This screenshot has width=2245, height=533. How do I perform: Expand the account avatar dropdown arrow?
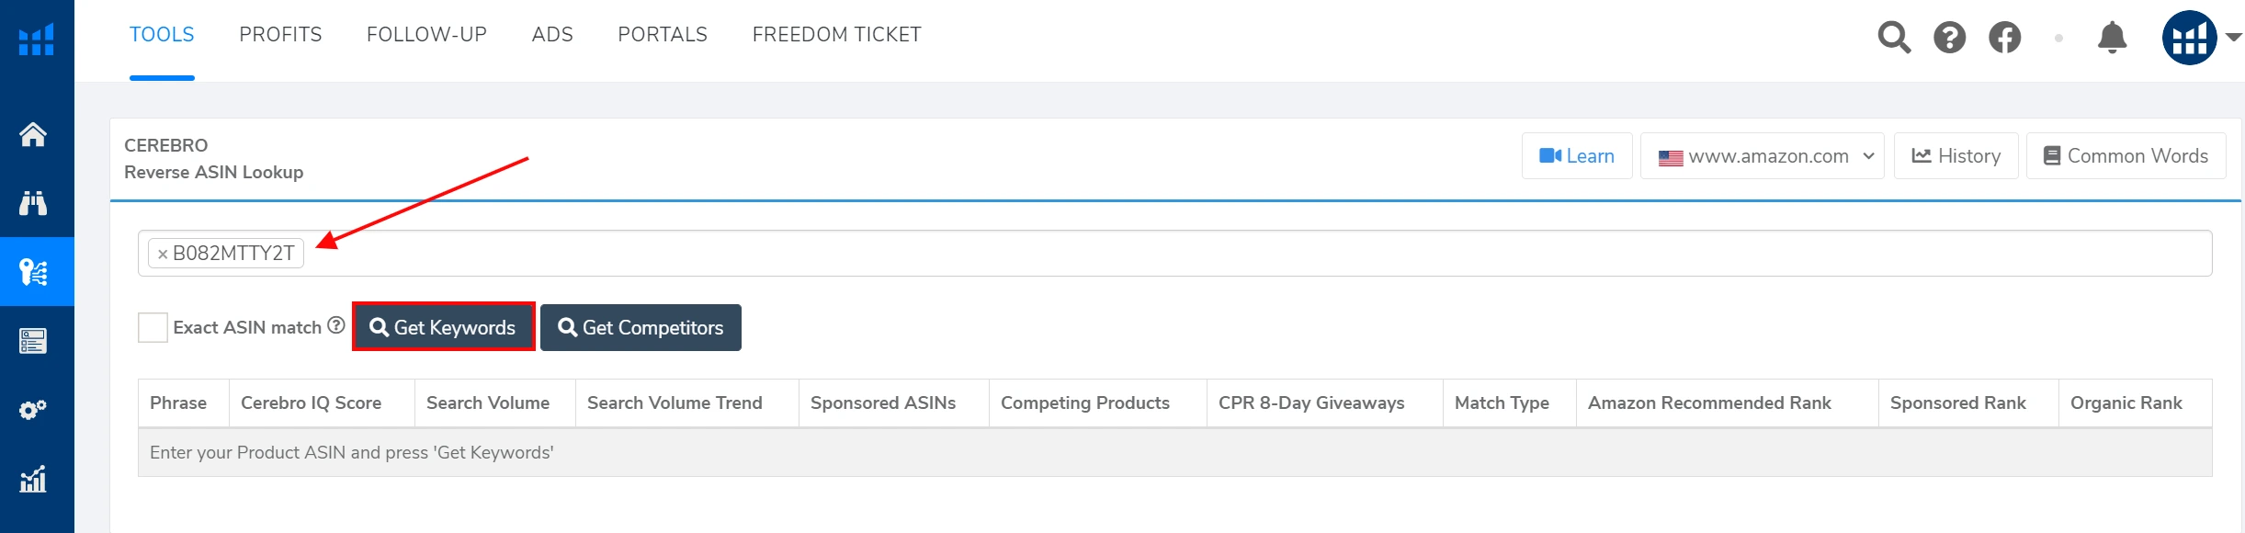pos(2234,38)
